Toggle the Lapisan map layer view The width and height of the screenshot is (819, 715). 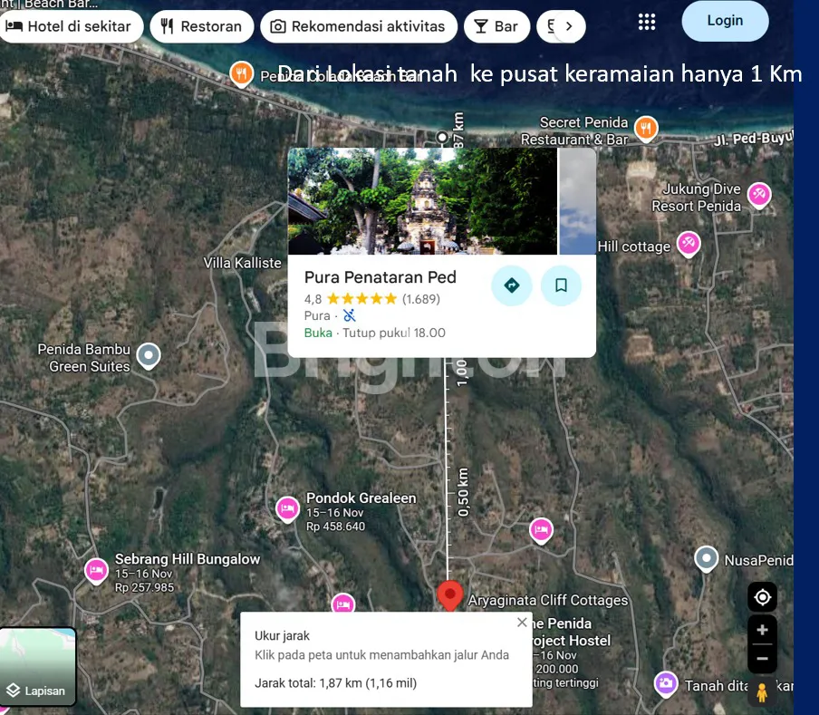pos(38,666)
